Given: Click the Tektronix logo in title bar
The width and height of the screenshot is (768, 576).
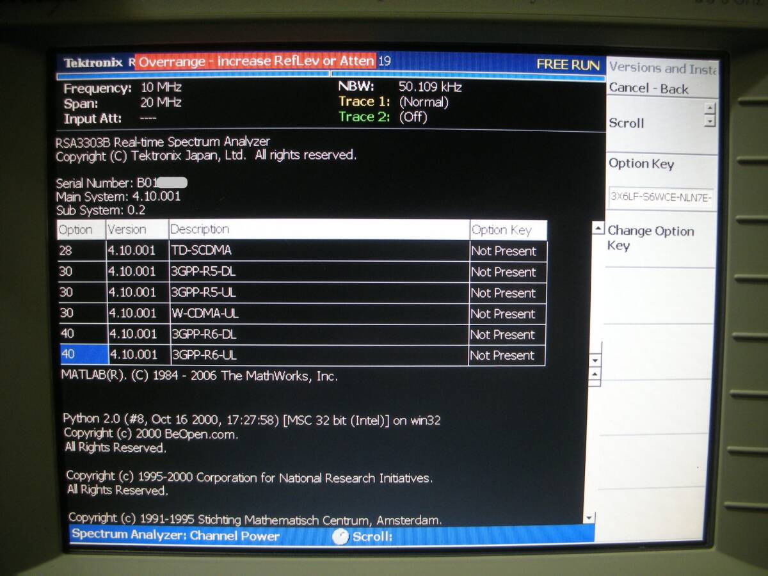Looking at the screenshot, I should click(93, 63).
